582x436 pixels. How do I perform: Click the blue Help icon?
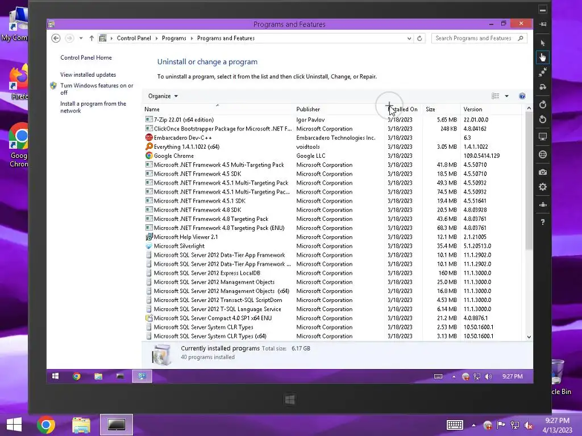point(522,96)
